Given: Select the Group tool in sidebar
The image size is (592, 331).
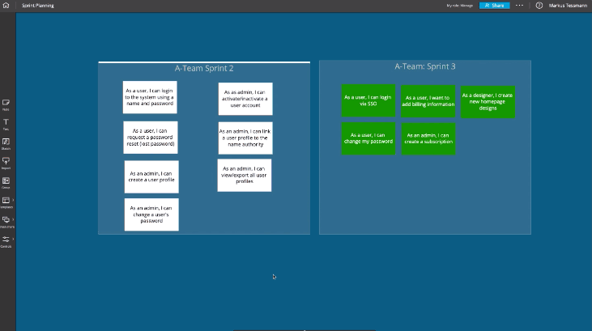Looking at the screenshot, I should pos(6,181).
